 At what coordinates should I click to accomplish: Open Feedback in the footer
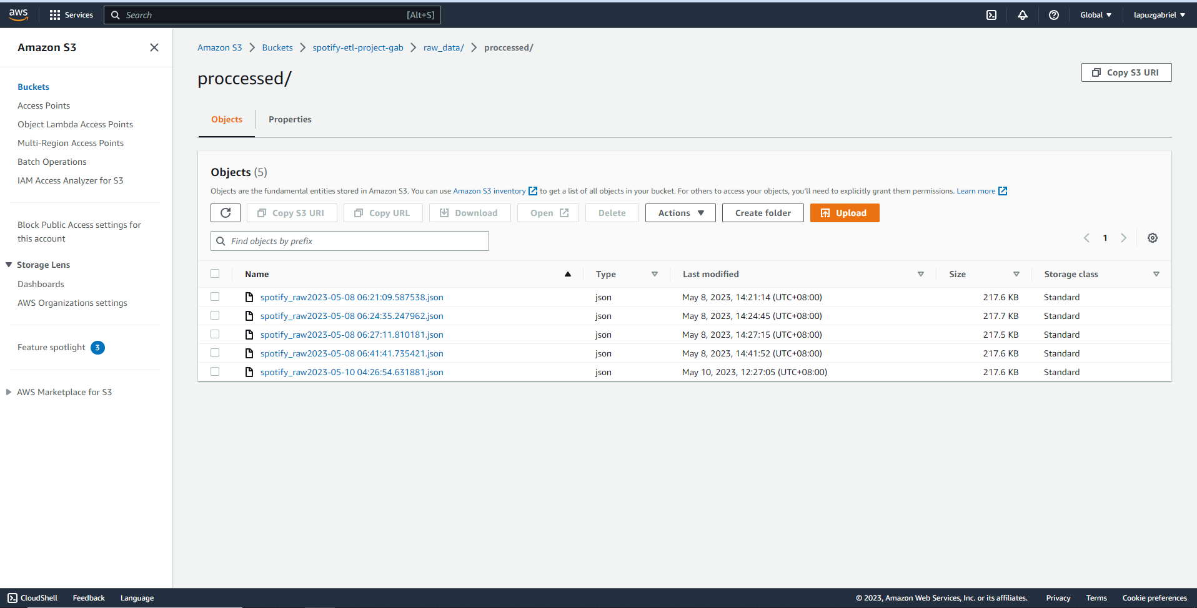89,598
